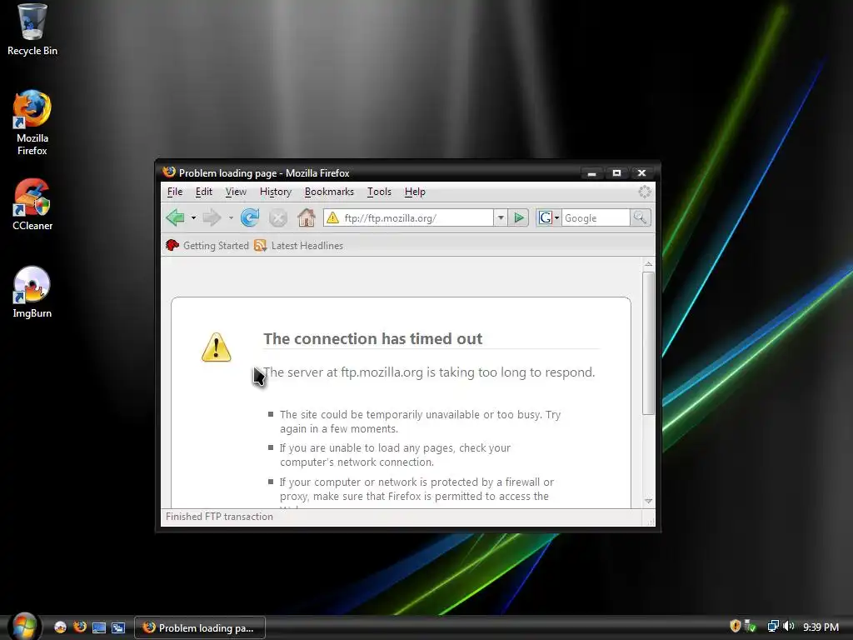
Task: Open the View menu
Action: click(236, 192)
